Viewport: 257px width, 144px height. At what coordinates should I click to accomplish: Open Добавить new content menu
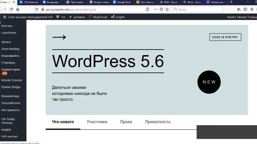click(x=77, y=17)
